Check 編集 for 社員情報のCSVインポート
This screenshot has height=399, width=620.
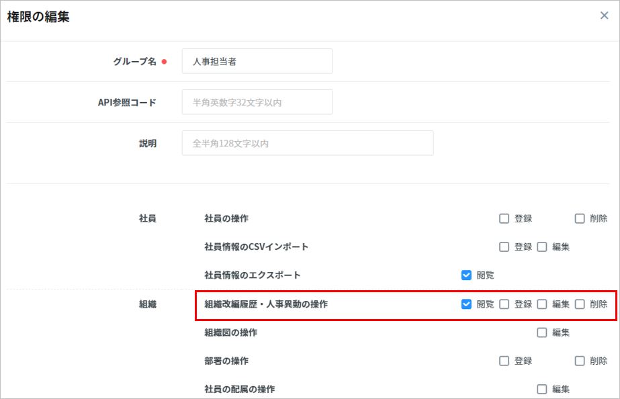pyautogui.click(x=542, y=247)
